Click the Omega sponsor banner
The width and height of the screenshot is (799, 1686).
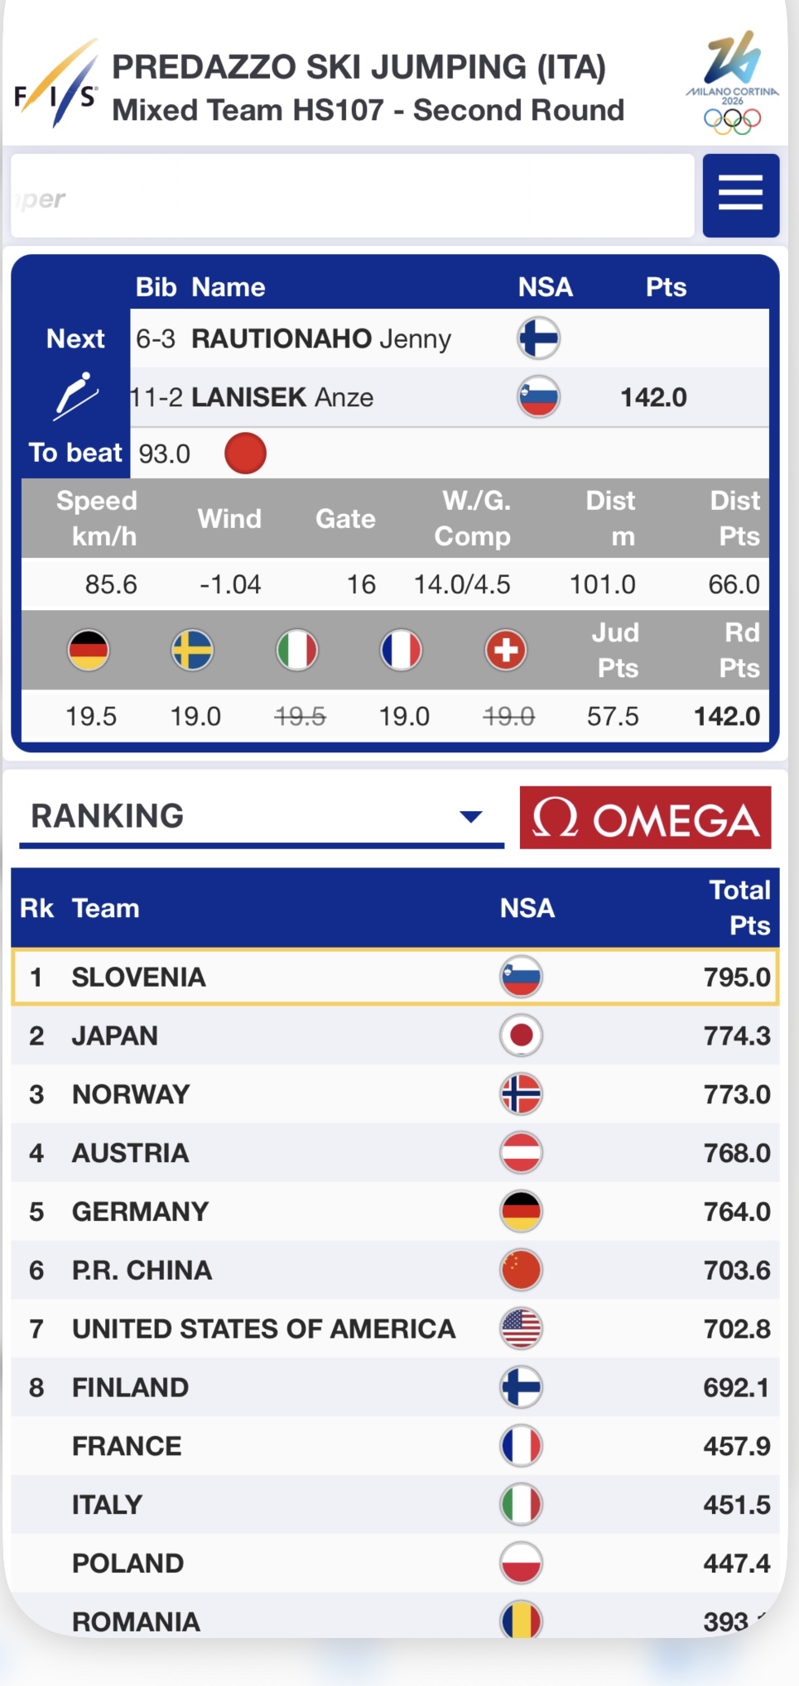[x=645, y=818]
